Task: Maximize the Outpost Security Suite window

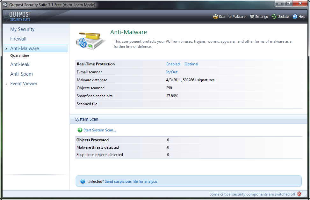Action: coord(288,4)
